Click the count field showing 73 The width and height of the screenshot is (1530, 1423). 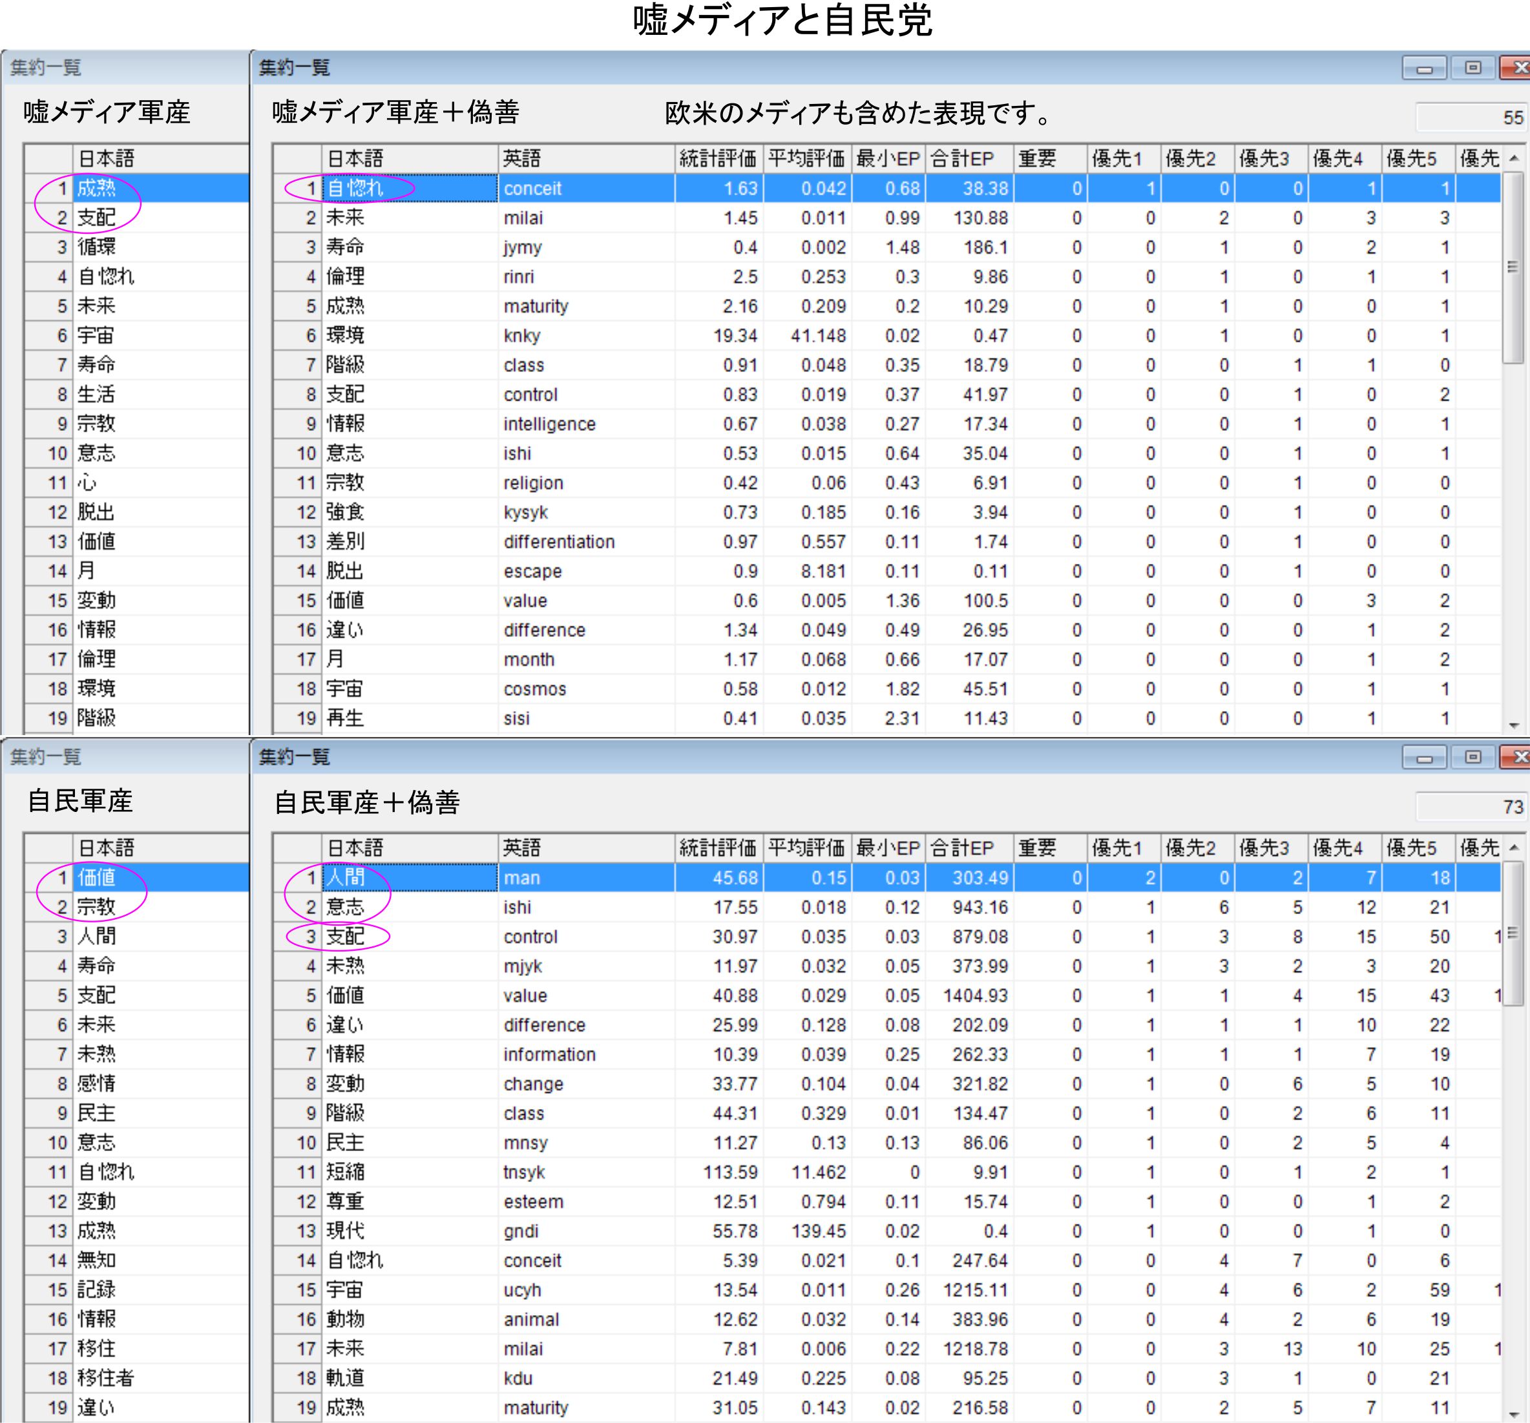tap(1471, 807)
